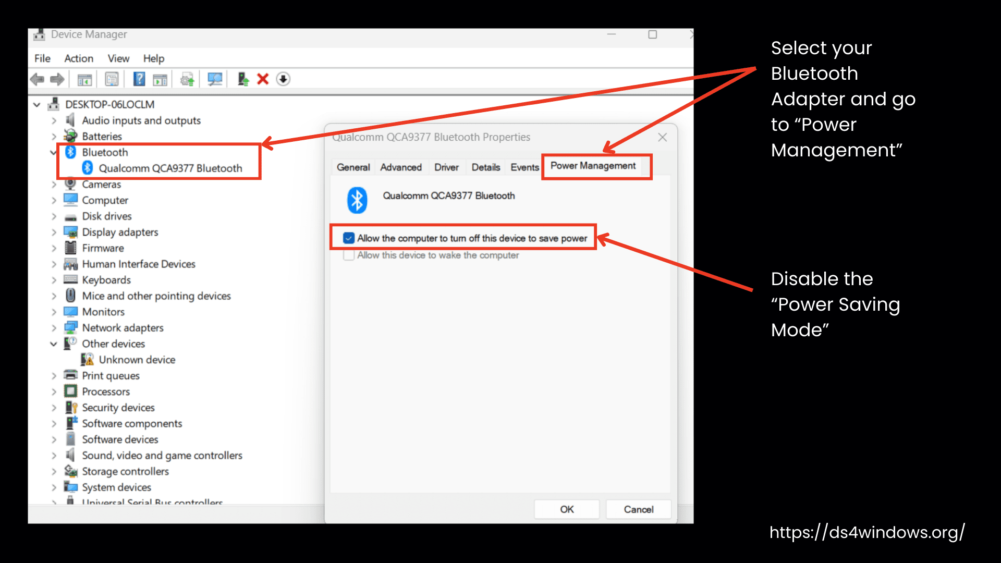Screen dimensions: 1001x563
Task: Uncheck Allow computer to turn off device checkbox
Action: (x=349, y=238)
